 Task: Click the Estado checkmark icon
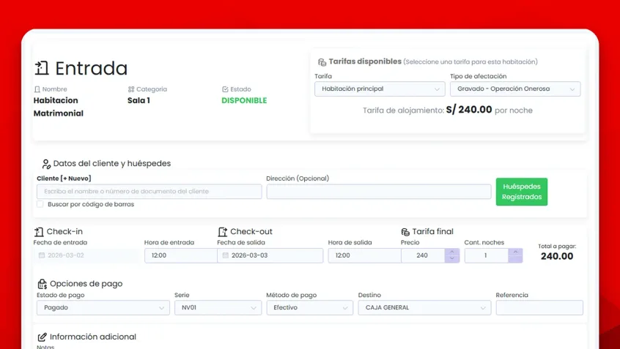pos(226,89)
